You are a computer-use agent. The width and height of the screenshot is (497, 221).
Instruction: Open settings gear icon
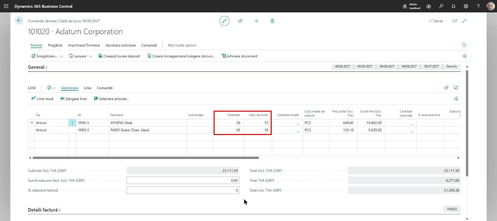point(466,6)
